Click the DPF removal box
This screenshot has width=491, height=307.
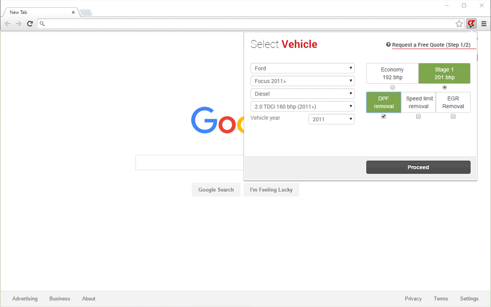[x=384, y=102]
